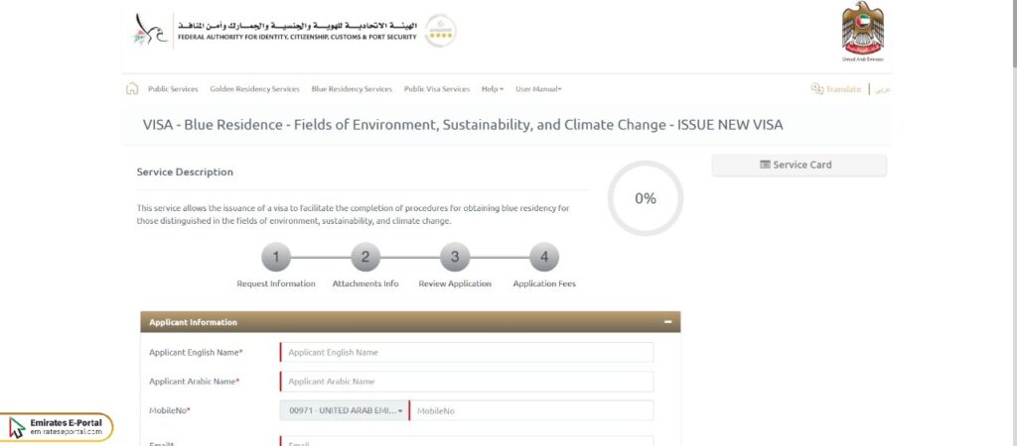Open the 00971 country code dropdown

pyautogui.click(x=345, y=410)
